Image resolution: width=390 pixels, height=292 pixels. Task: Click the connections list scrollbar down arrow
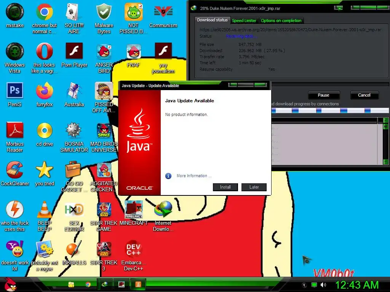pos(385,162)
